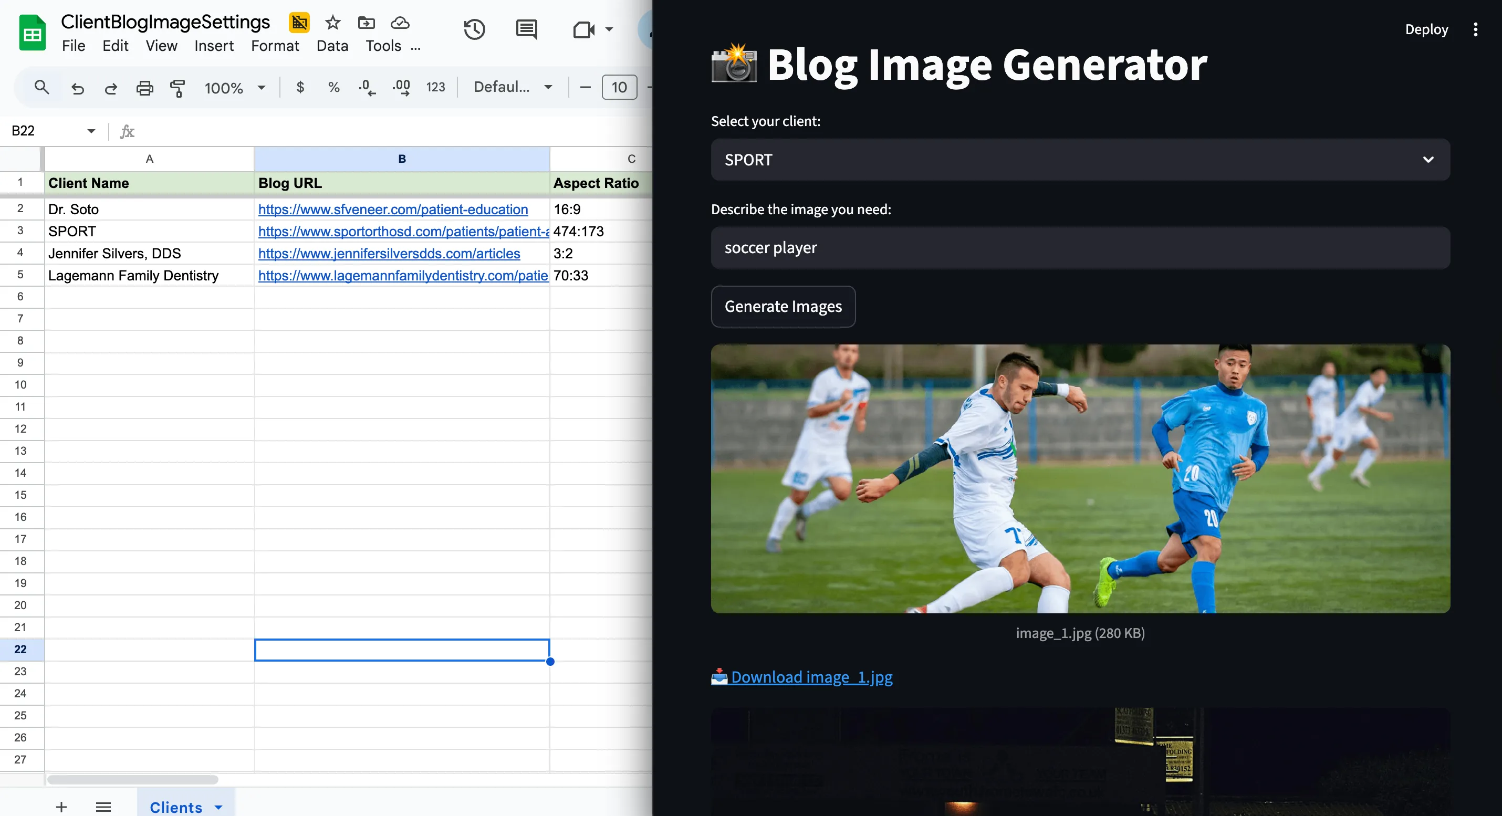Select the paint format roller icon
This screenshot has height=816, width=1502.
(x=178, y=88)
